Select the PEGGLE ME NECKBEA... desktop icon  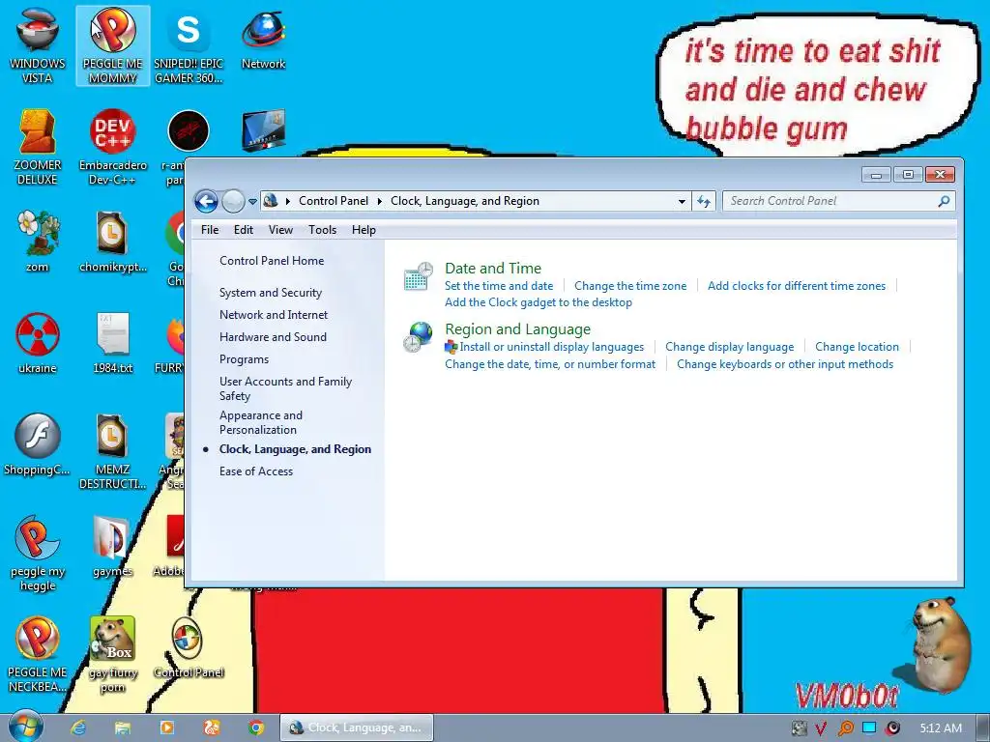(x=38, y=654)
